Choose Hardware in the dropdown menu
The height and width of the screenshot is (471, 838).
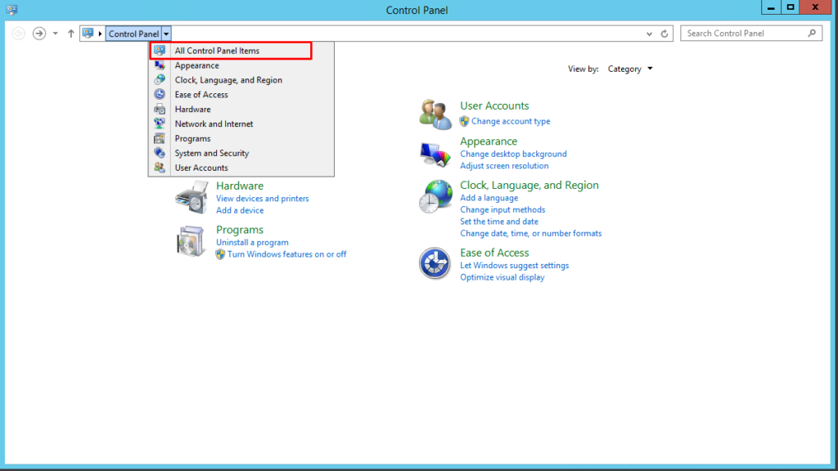click(x=241, y=109)
